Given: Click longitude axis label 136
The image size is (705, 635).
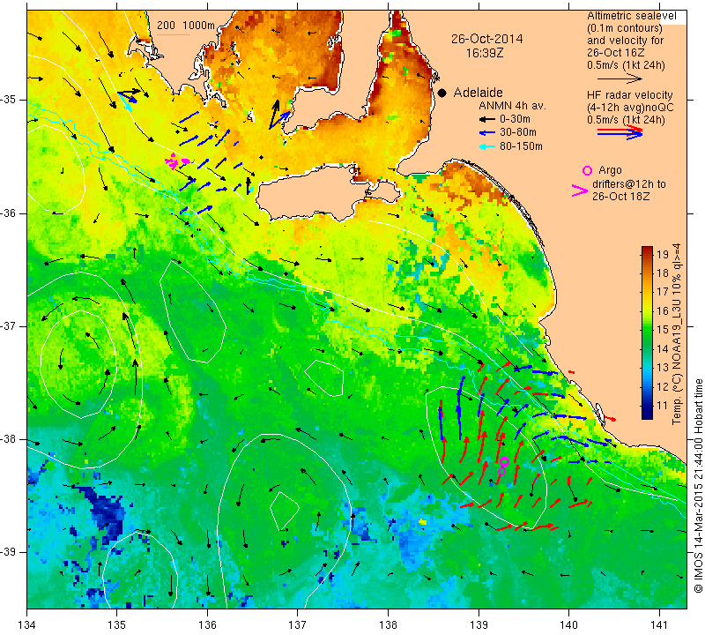Looking at the screenshot, I should (x=207, y=624).
